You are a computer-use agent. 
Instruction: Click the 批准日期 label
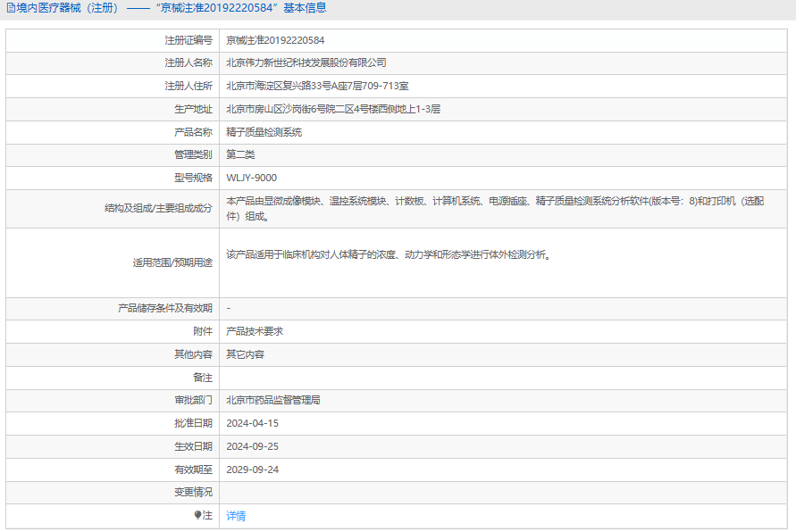(193, 423)
